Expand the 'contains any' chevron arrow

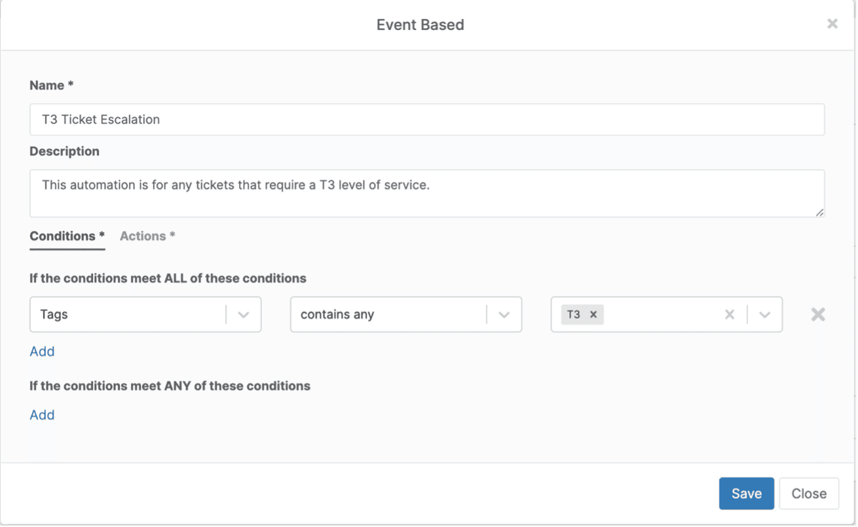point(504,314)
